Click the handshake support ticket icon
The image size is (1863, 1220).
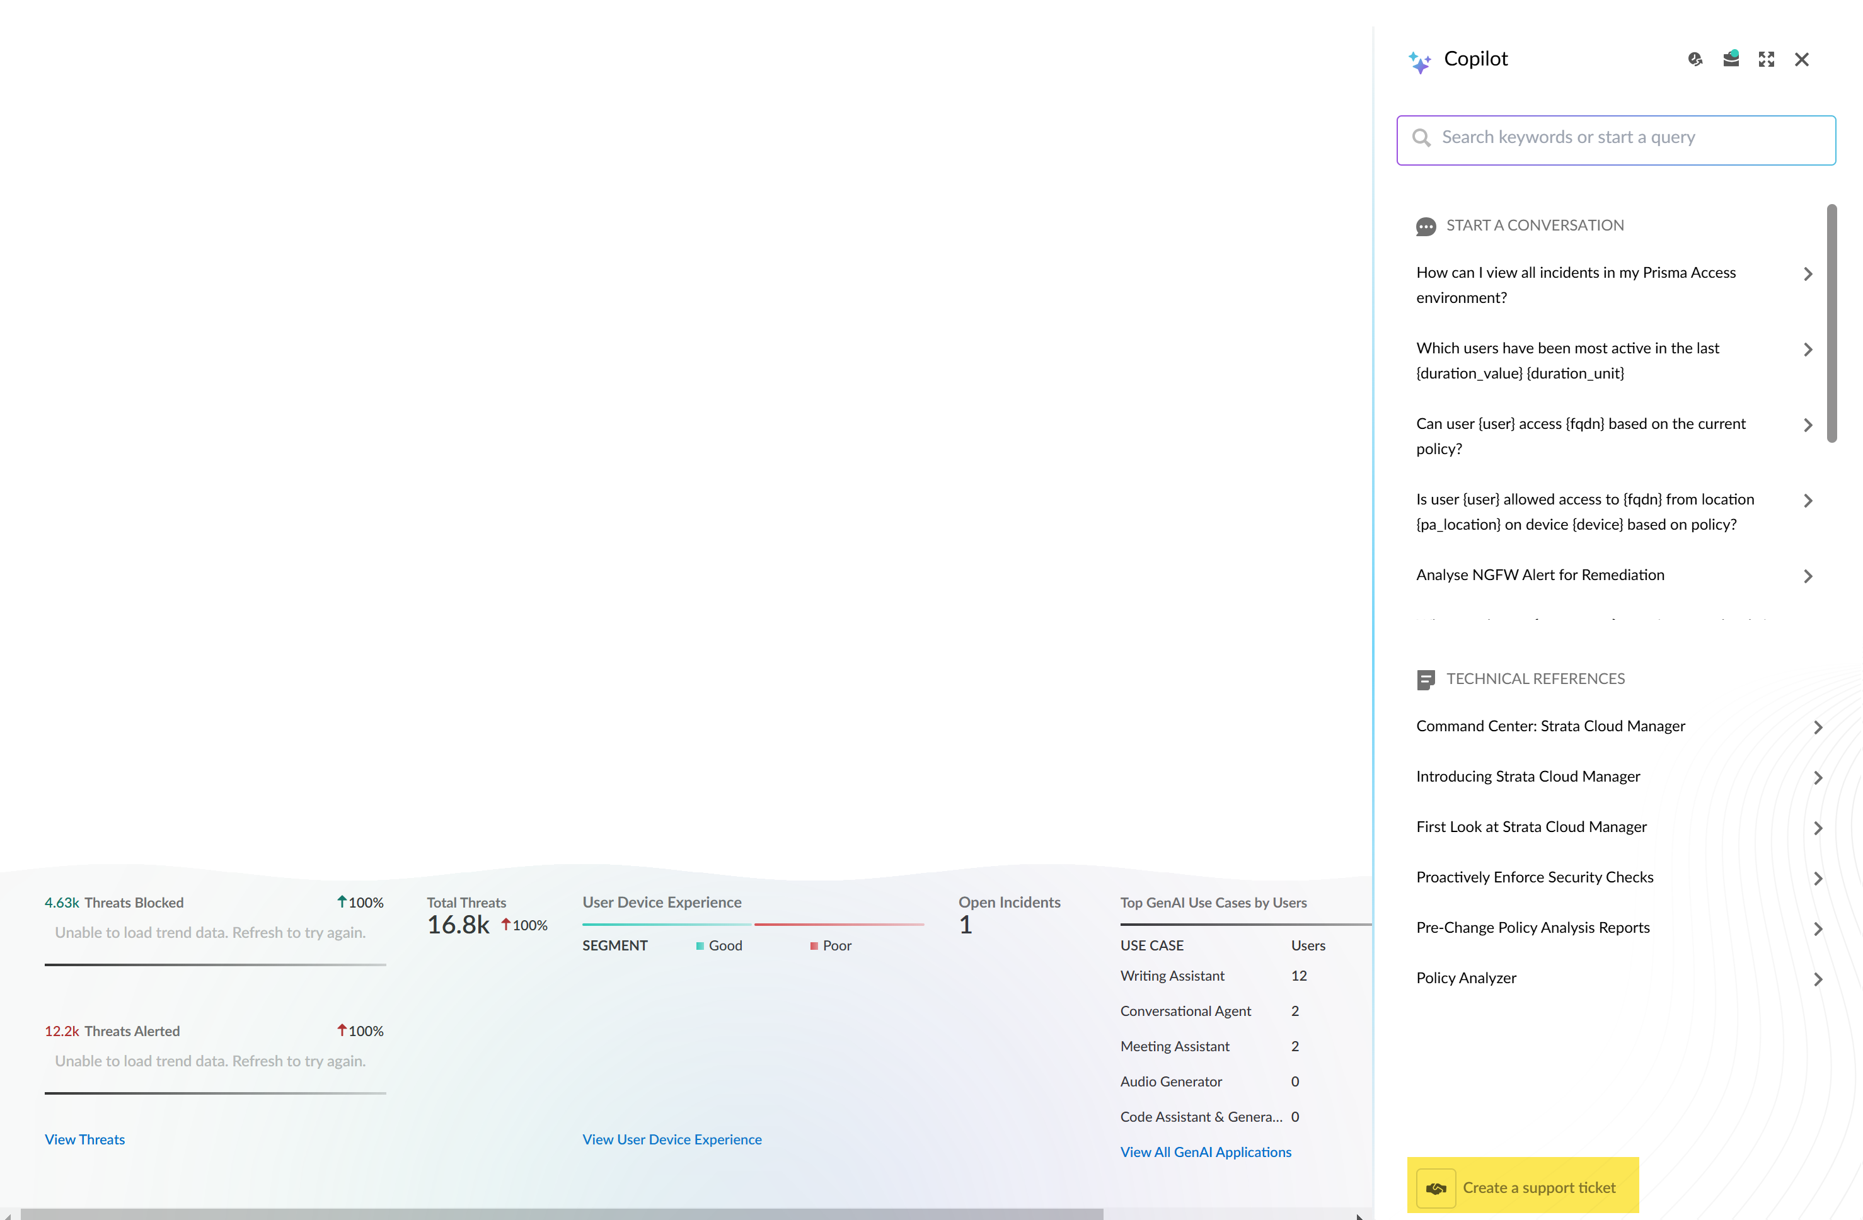tap(1436, 1188)
